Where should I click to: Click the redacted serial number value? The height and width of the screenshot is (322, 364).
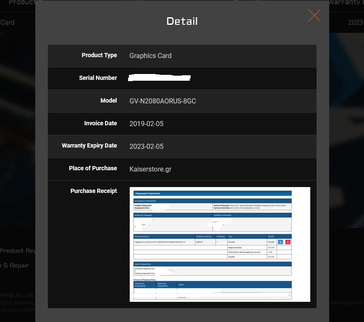coord(159,77)
